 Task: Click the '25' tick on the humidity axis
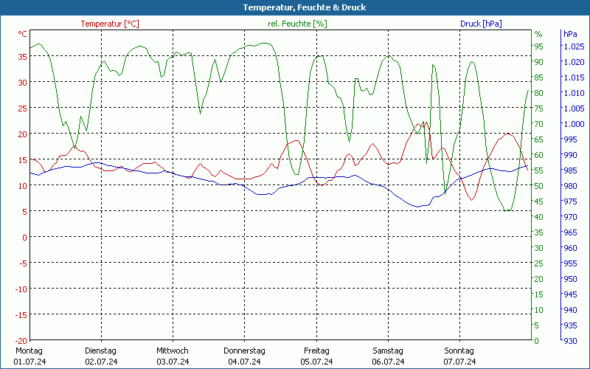539,263
